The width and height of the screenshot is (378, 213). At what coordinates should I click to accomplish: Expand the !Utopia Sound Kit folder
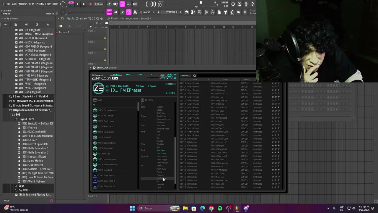coord(31,106)
